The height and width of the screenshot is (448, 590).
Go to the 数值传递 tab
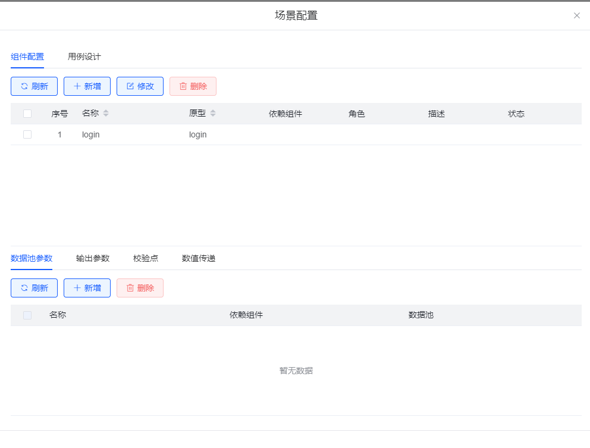(x=199, y=258)
